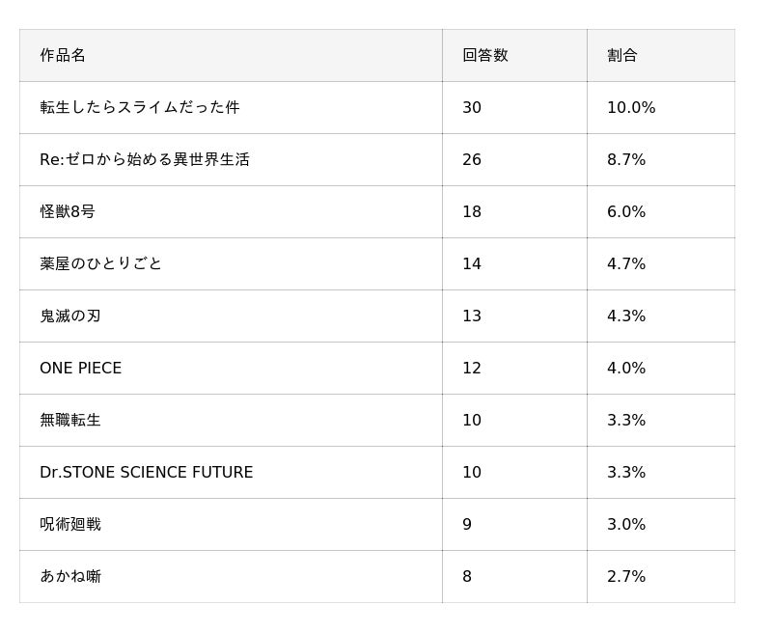Click the 作品名 column header
The image size is (772, 632).
coord(63,55)
